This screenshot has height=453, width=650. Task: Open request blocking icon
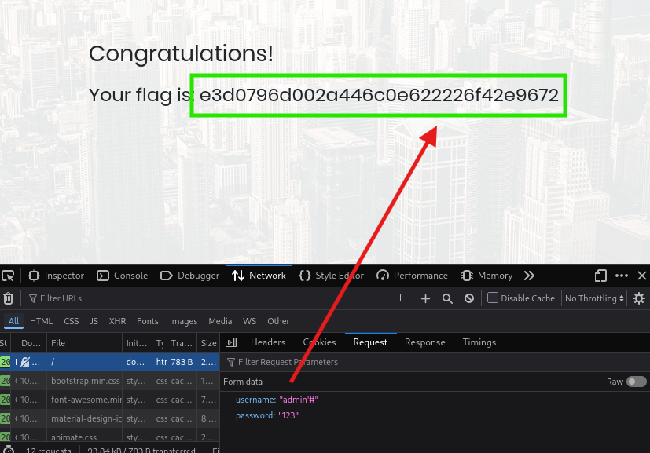[469, 298]
